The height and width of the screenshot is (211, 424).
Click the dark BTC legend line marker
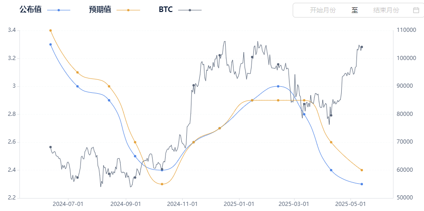tap(190, 10)
